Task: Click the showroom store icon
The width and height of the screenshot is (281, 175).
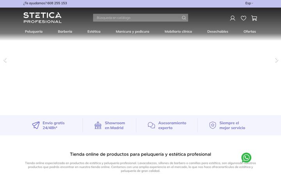Action: 98,125
